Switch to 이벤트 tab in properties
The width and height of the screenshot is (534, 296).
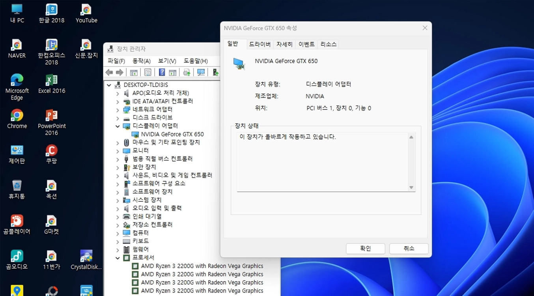pyautogui.click(x=306, y=44)
